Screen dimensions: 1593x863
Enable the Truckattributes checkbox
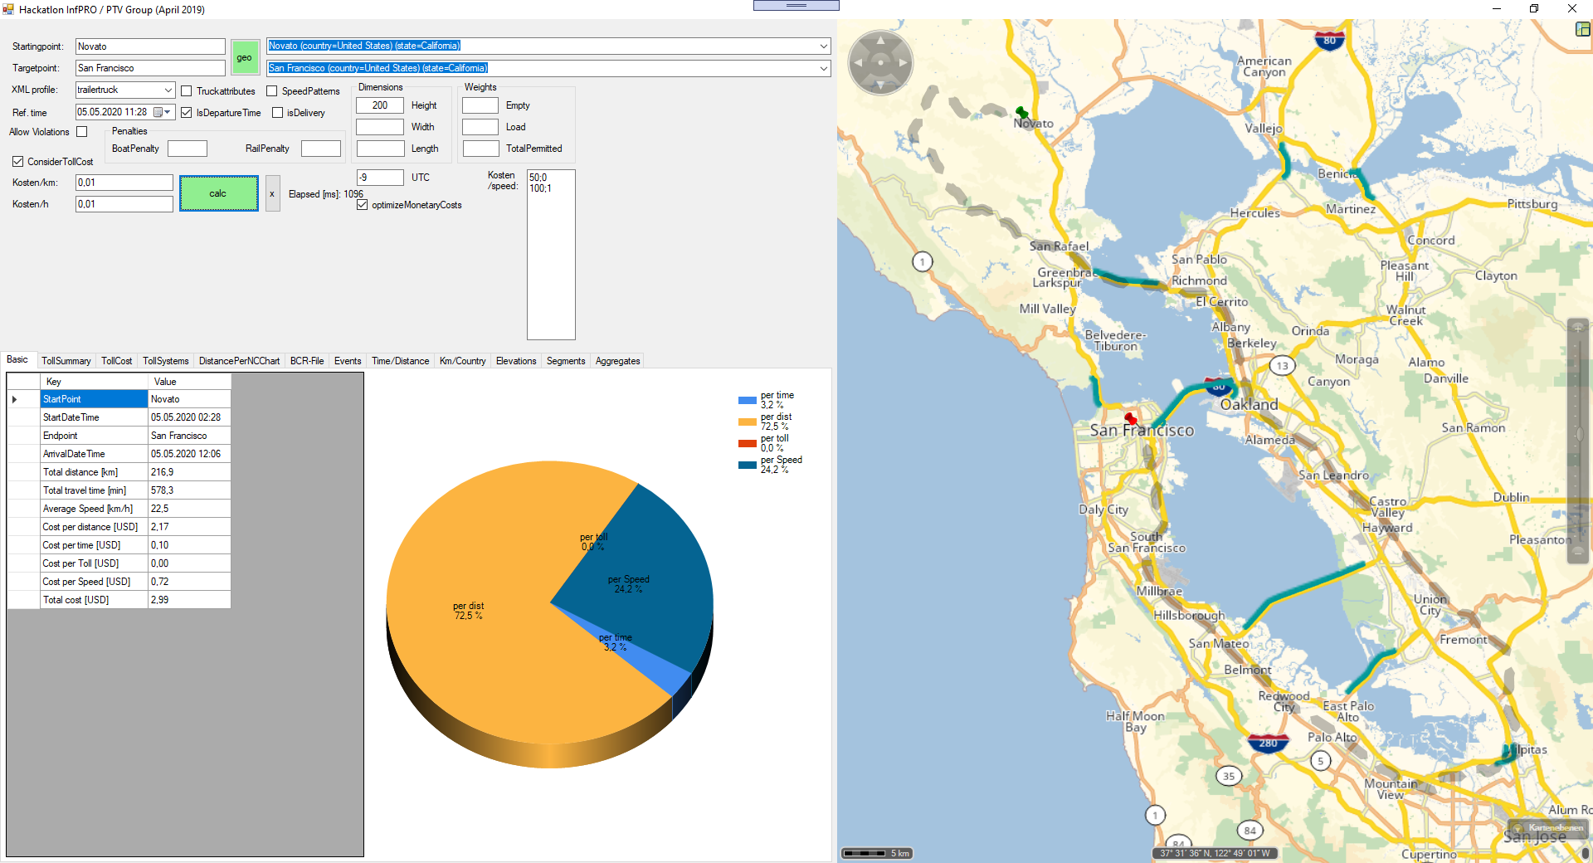pos(187,91)
